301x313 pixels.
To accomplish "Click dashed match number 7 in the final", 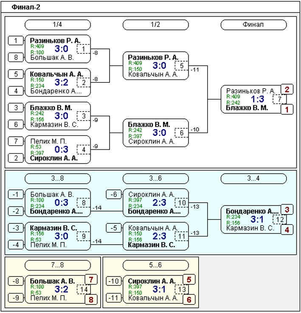I will (x=279, y=99).
